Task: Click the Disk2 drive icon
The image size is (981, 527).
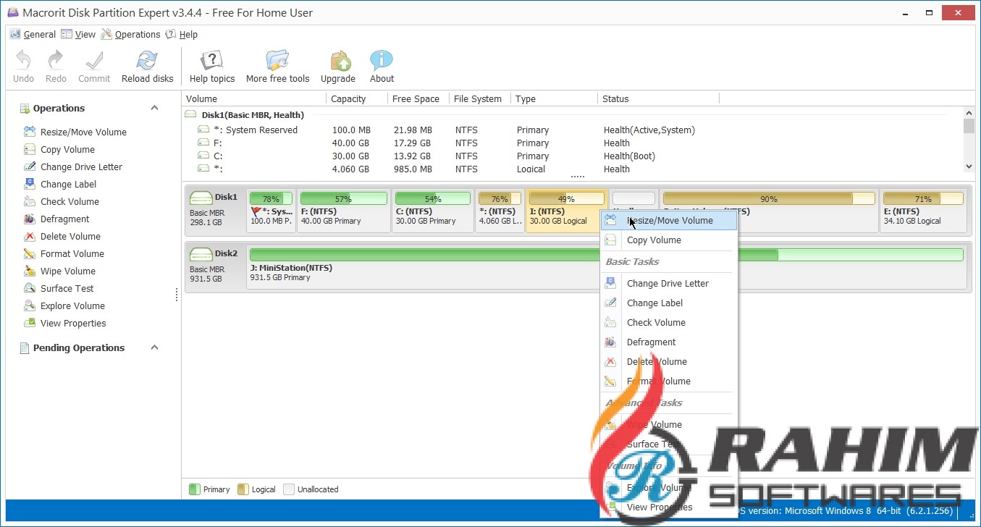Action: [201, 253]
